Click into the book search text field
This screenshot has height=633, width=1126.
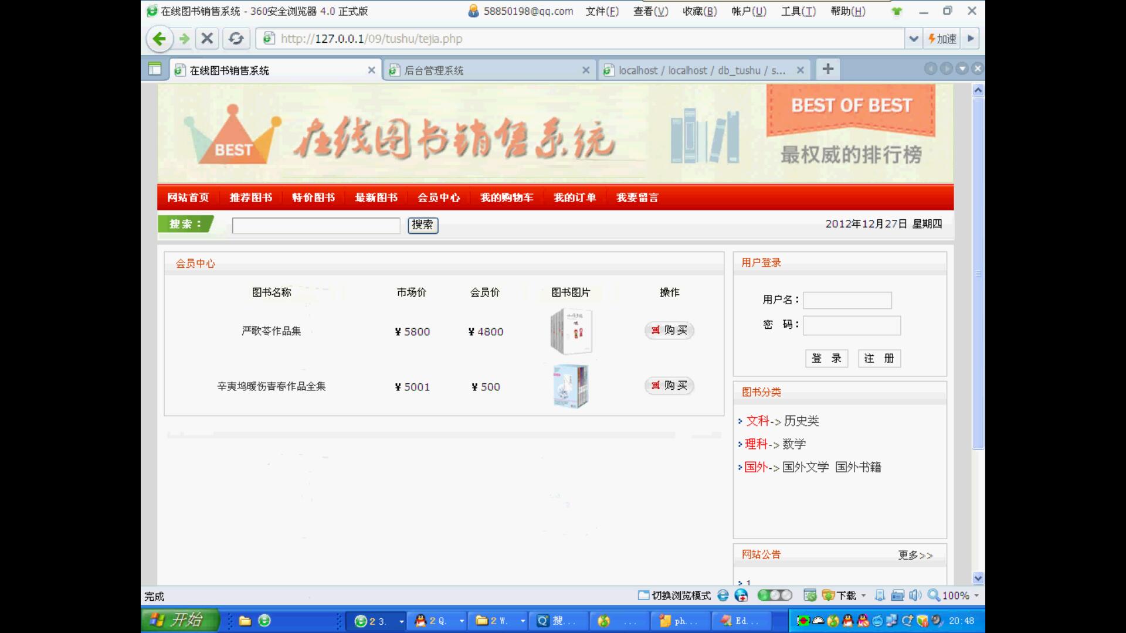[316, 226]
